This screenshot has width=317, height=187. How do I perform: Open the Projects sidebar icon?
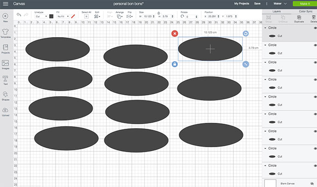(5, 47)
